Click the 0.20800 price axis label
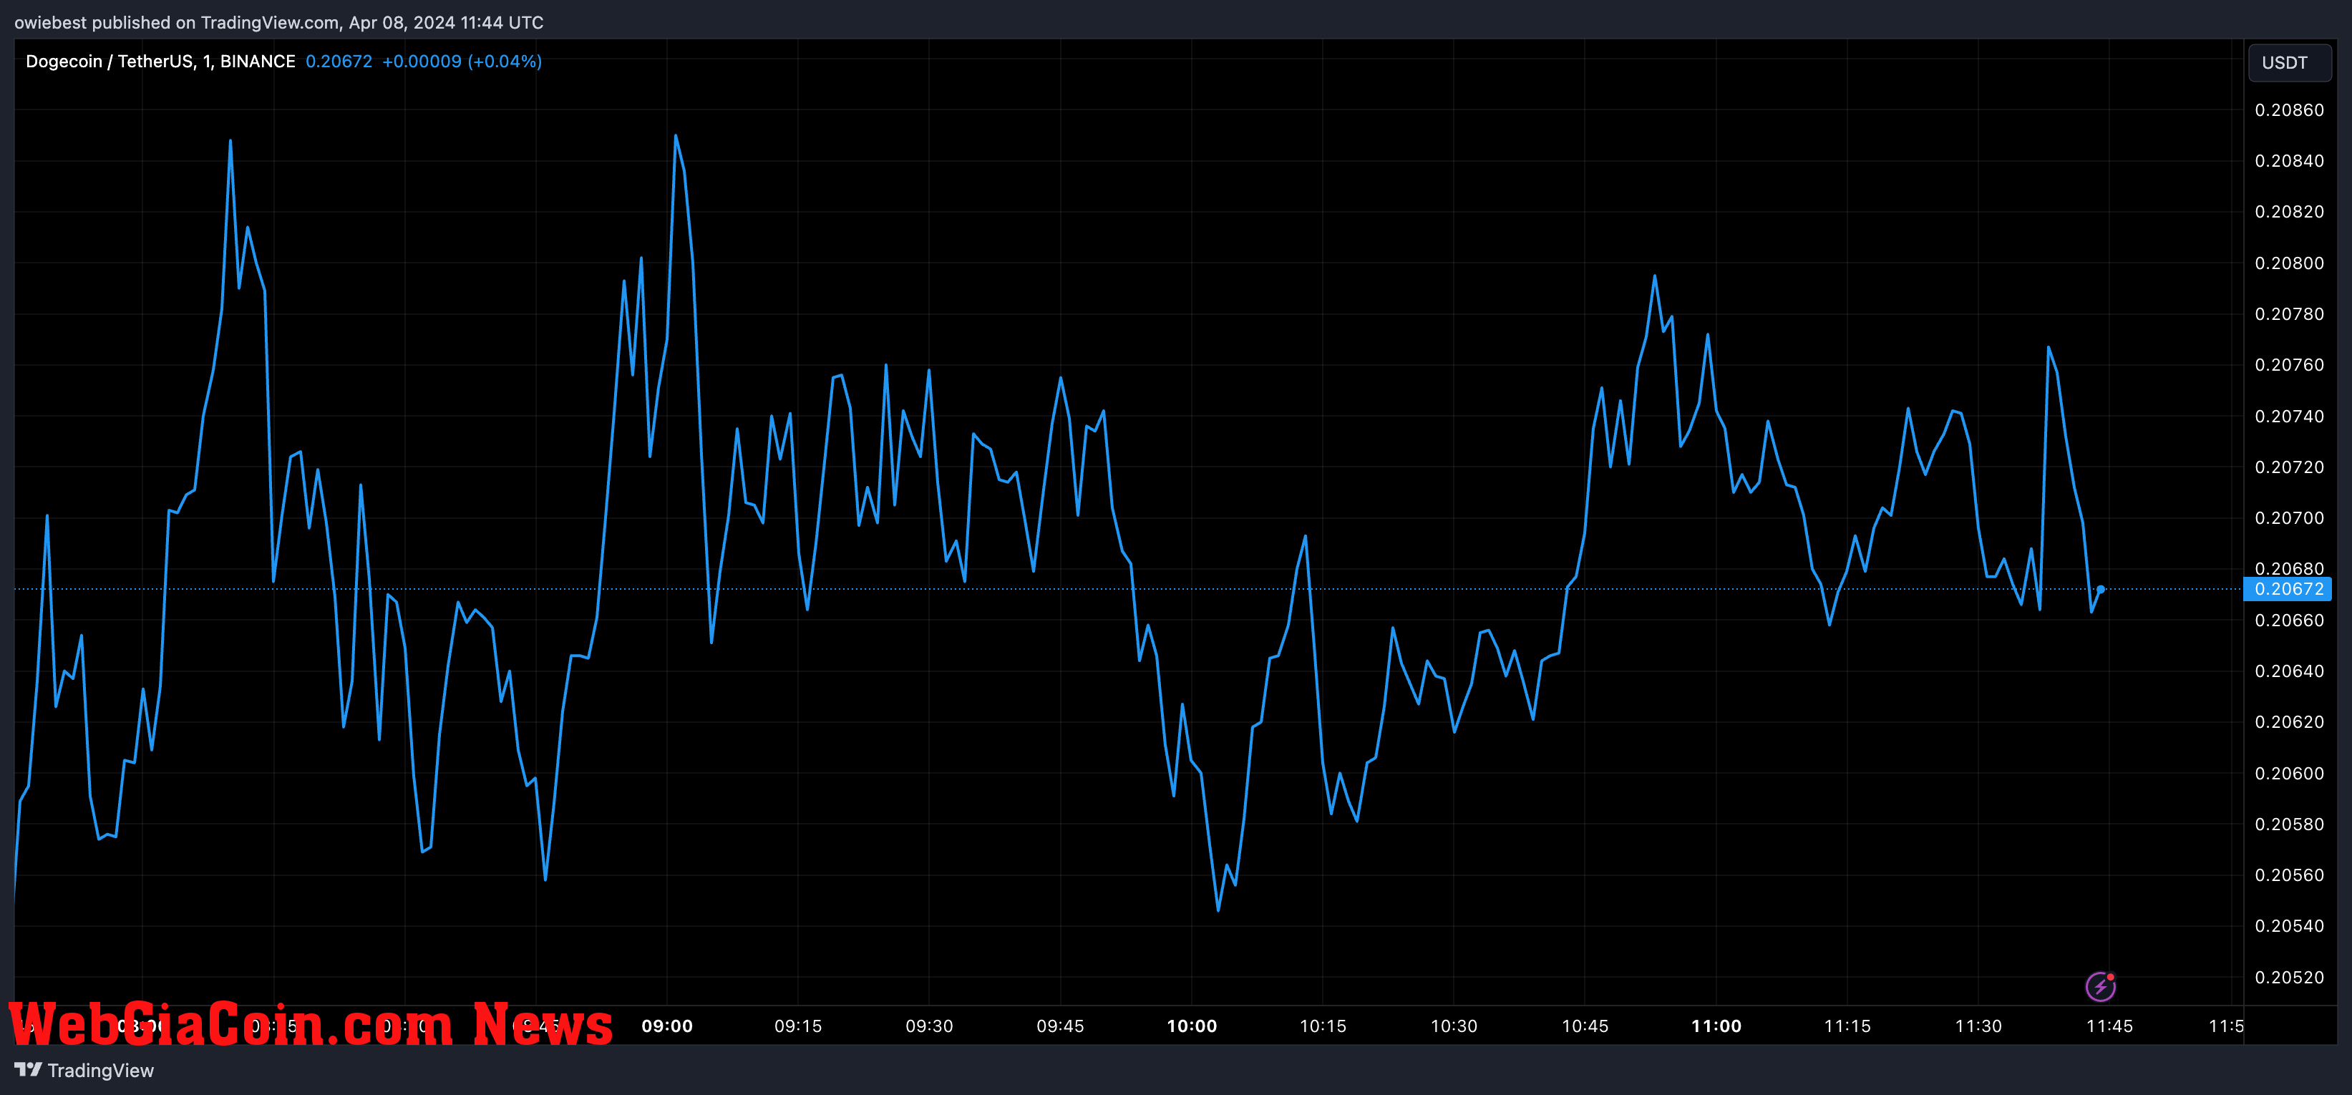This screenshot has height=1095, width=2352. click(2289, 263)
